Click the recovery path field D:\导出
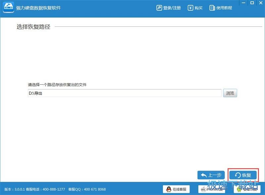265x195 pixels. [125, 93]
